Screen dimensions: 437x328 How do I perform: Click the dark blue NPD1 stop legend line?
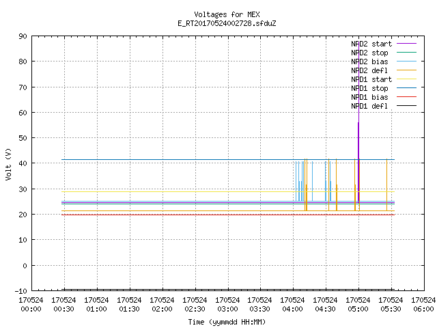click(x=406, y=88)
